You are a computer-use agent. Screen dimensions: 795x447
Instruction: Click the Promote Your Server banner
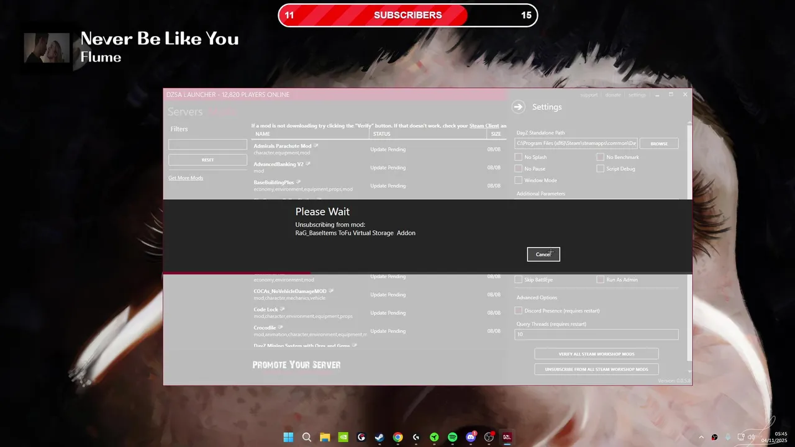(296, 365)
